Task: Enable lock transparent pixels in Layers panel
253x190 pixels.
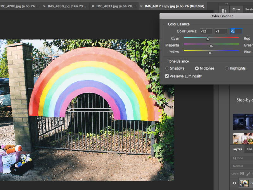Action: (x=242, y=174)
